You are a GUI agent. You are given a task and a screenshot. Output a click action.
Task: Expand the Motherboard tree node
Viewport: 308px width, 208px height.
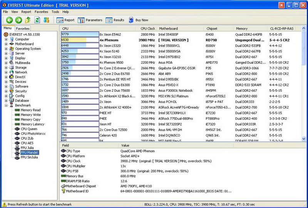tap(6, 44)
